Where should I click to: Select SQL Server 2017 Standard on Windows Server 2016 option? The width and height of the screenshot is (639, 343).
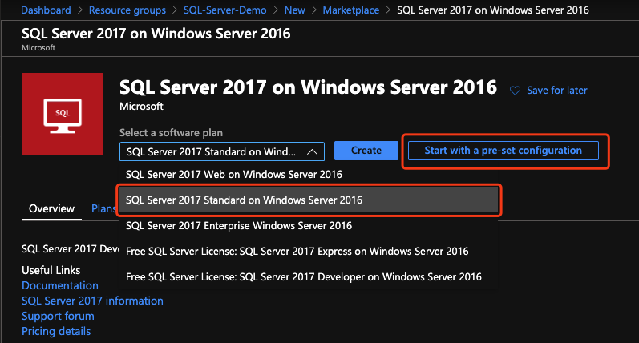coord(309,200)
